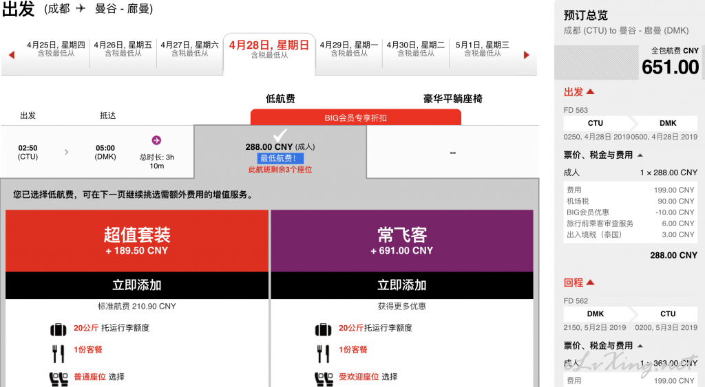This screenshot has width=705, height=387.
Task: Click the FD 562 flight number
Action: [x=576, y=301]
